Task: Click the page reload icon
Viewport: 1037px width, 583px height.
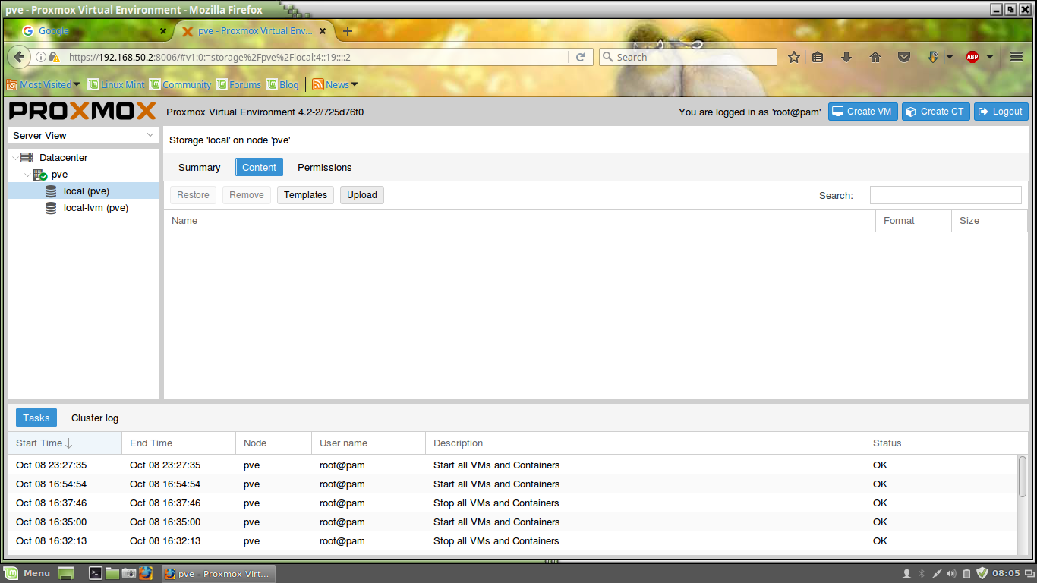Action: 580,57
